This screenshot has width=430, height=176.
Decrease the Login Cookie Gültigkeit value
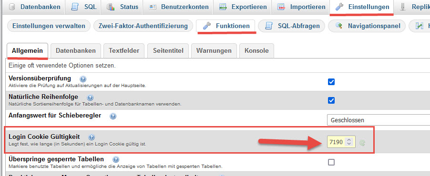pyautogui.click(x=349, y=144)
